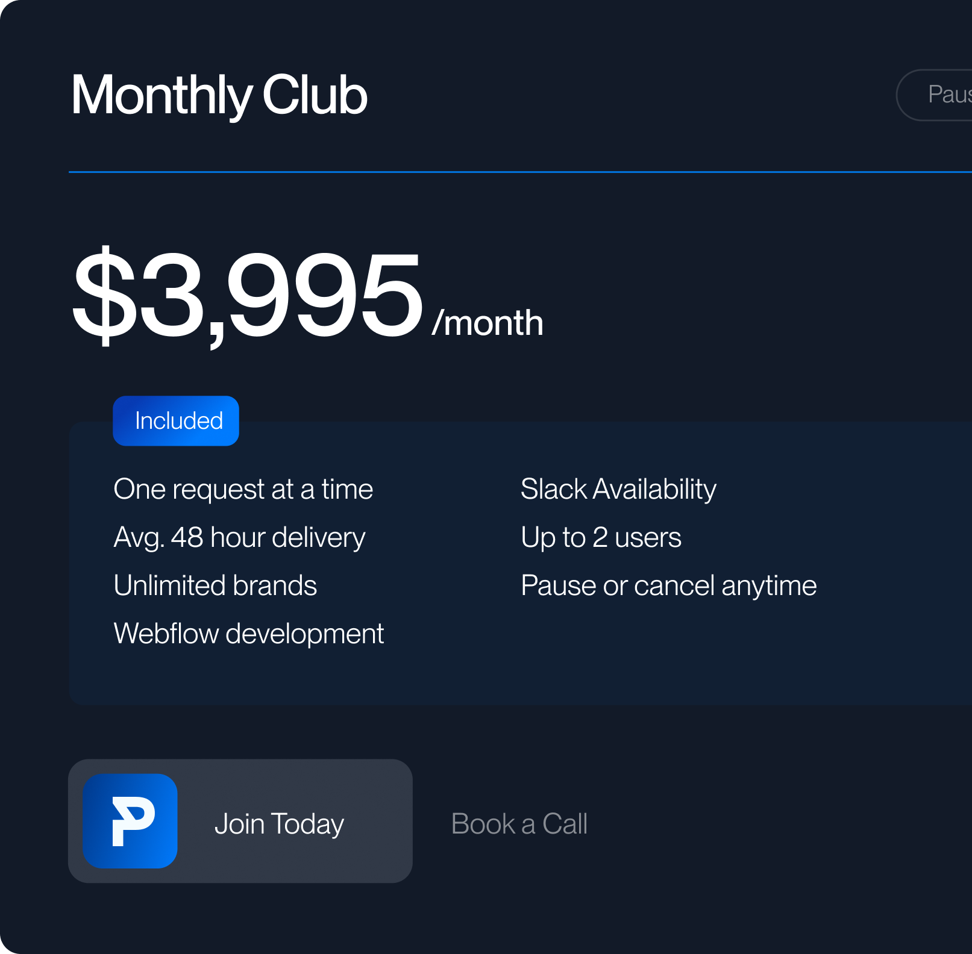Select Pause or cancel anytime feature

point(668,585)
